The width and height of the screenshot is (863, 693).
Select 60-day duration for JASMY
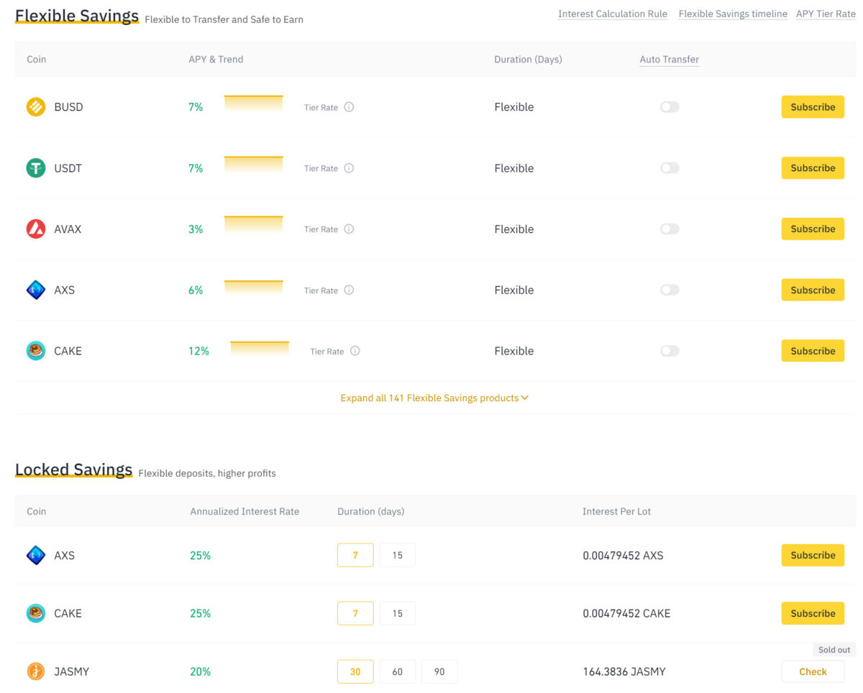coord(398,671)
